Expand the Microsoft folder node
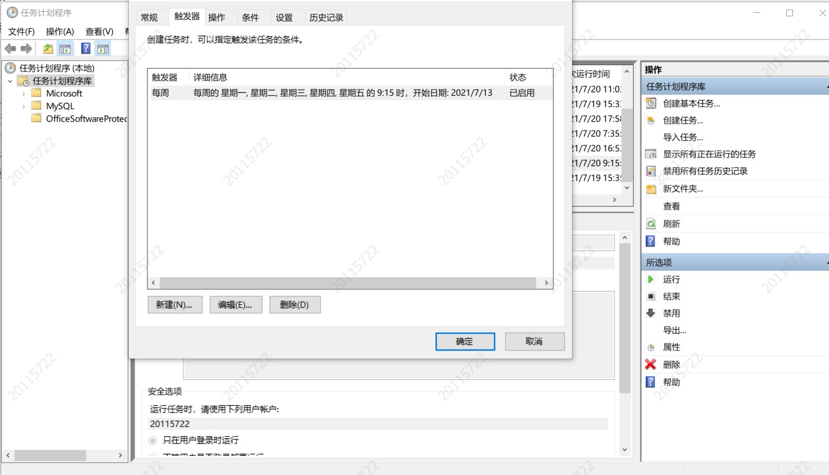 [23, 93]
